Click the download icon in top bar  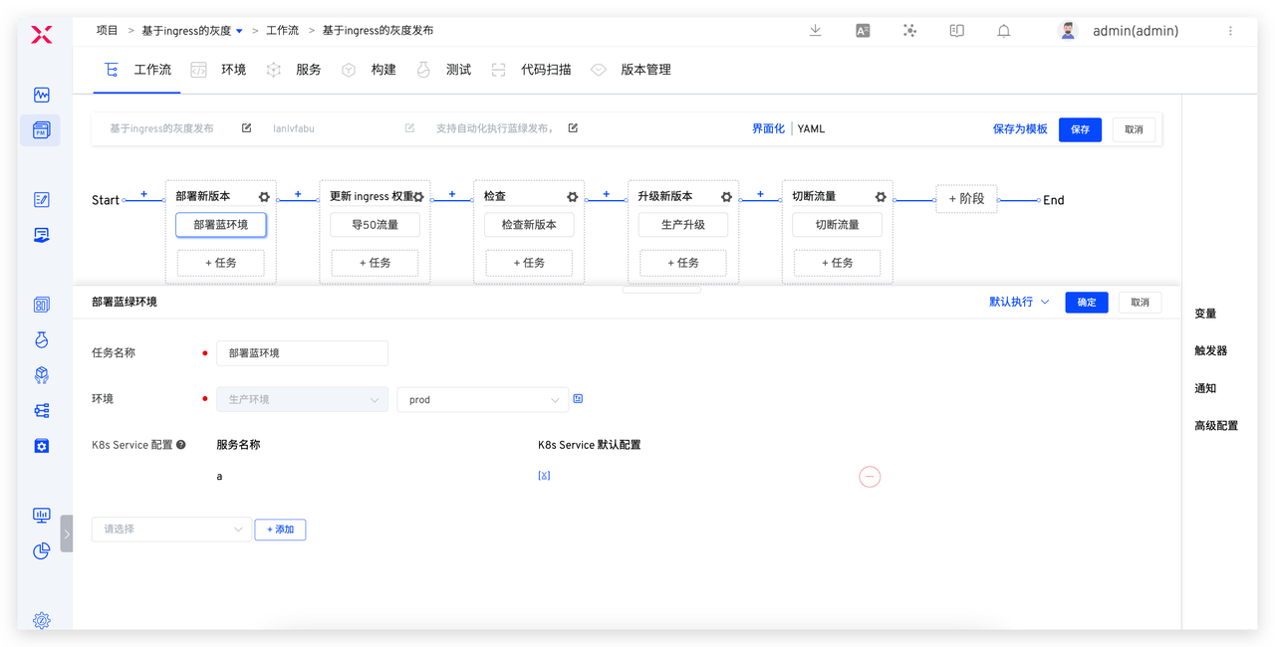click(815, 31)
